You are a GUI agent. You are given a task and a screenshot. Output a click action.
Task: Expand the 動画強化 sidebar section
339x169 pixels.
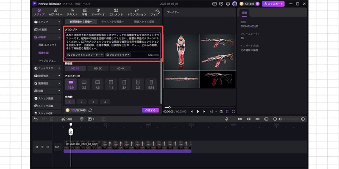[x=47, y=76]
